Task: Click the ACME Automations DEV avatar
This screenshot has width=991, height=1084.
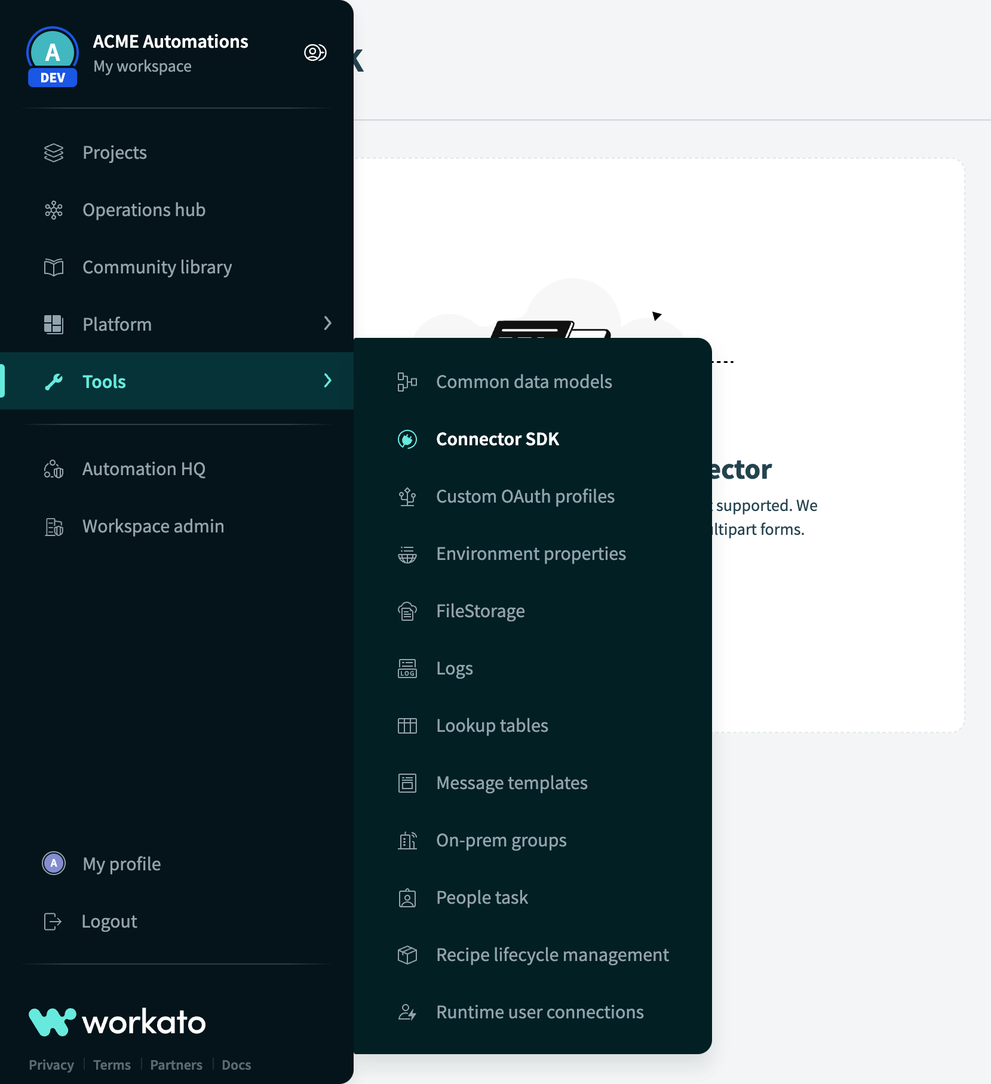Action: point(53,57)
